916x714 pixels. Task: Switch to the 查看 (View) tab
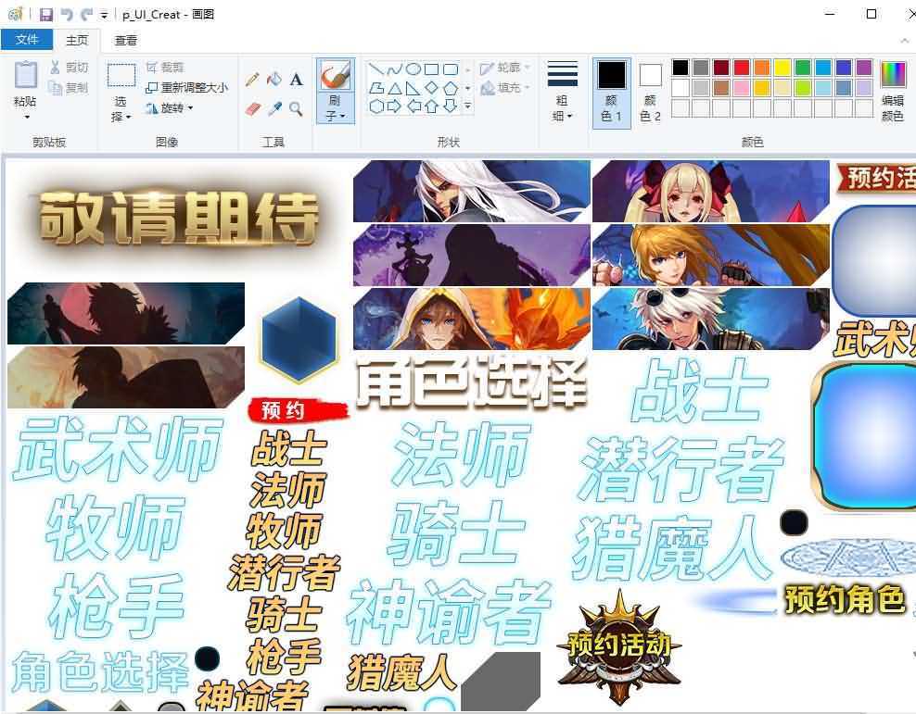(x=126, y=40)
